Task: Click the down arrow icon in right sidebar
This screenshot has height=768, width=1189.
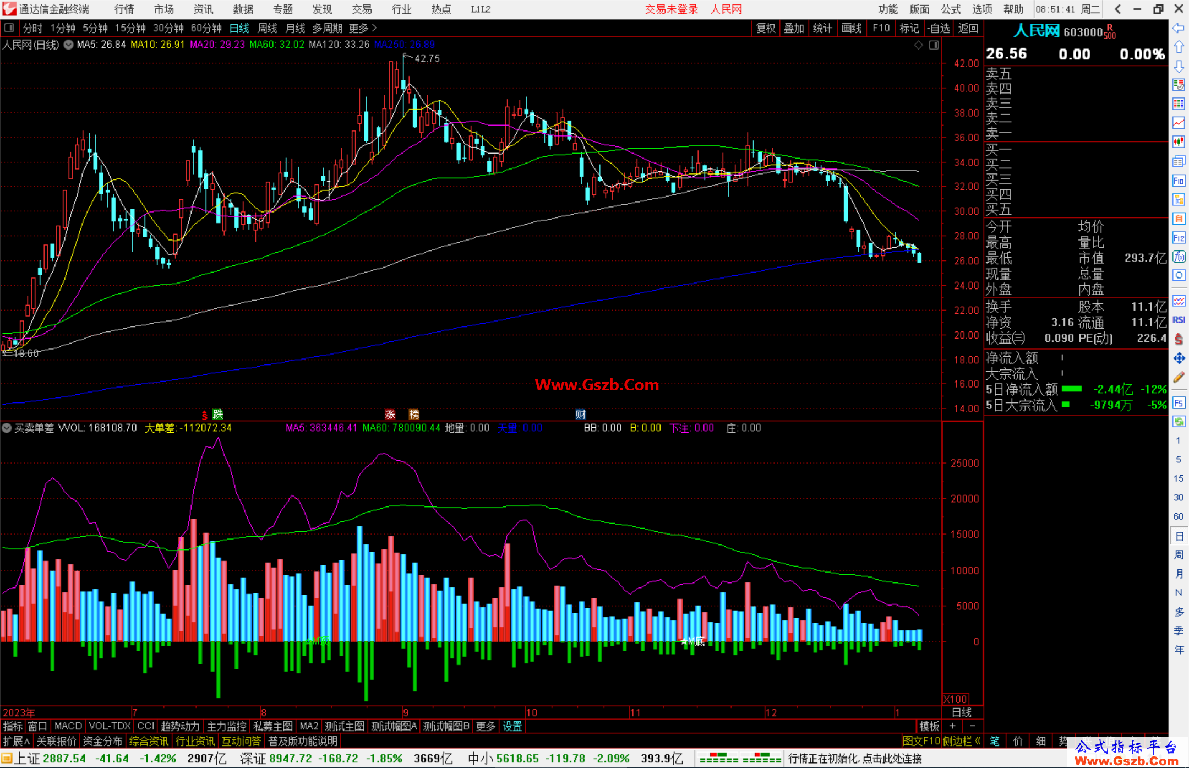Action: (x=1179, y=66)
